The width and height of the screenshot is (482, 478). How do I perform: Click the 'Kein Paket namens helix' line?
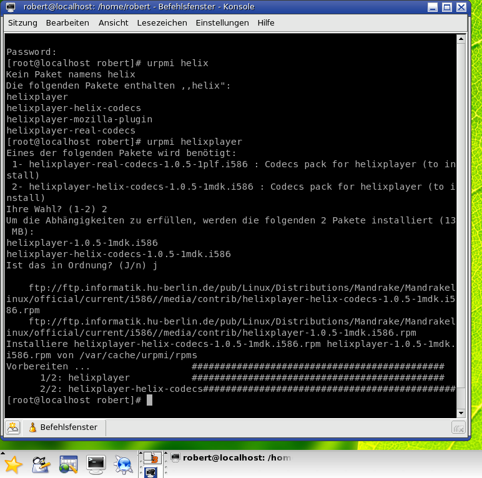click(x=71, y=74)
